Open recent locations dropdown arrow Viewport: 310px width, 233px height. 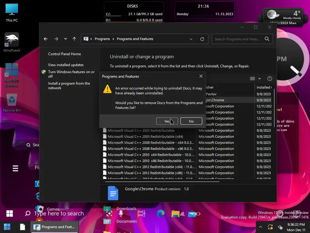pos(65,39)
